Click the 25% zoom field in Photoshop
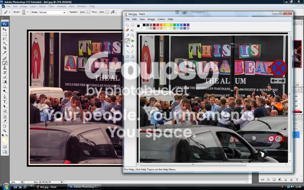Screen dimensions: 304x190 (15, 182)
